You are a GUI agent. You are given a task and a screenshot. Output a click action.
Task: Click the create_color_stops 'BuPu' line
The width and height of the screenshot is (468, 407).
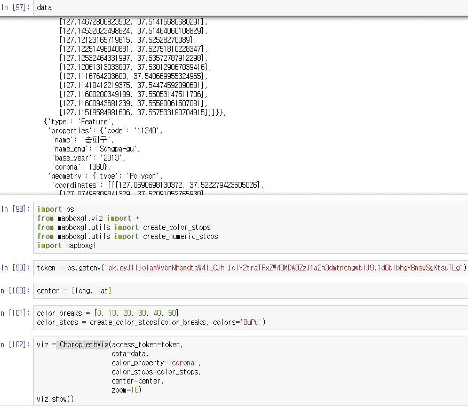[x=151, y=322]
